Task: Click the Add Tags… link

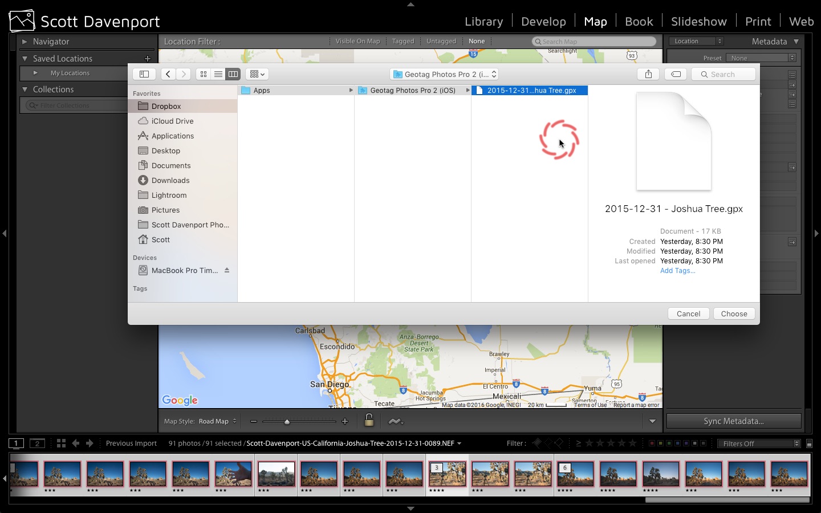Action: tap(677, 271)
